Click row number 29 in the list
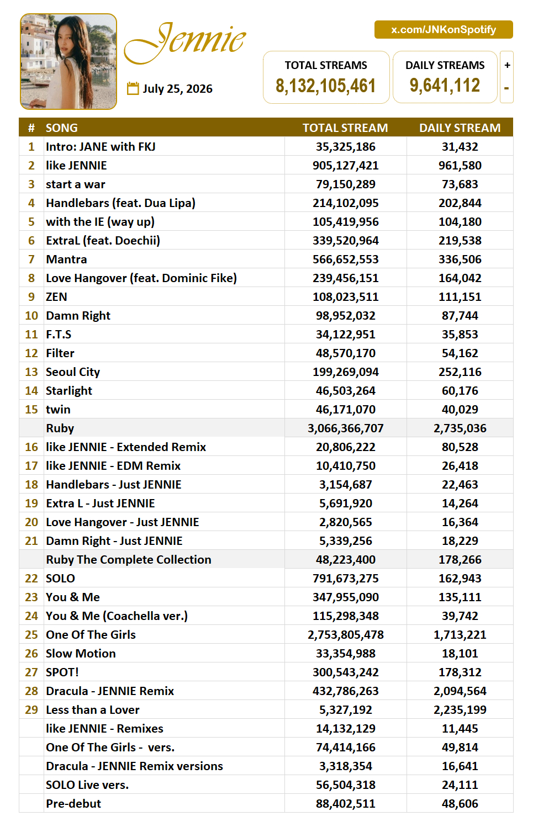This screenshot has width=533, height=827. pos(31,709)
